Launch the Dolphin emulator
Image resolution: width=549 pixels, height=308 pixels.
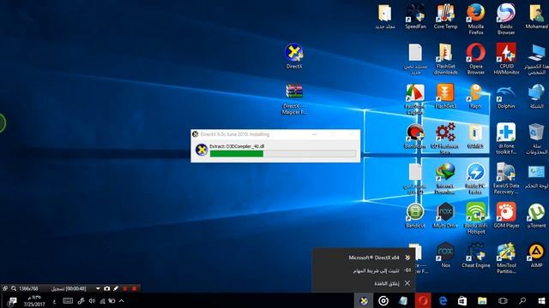point(506,96)
